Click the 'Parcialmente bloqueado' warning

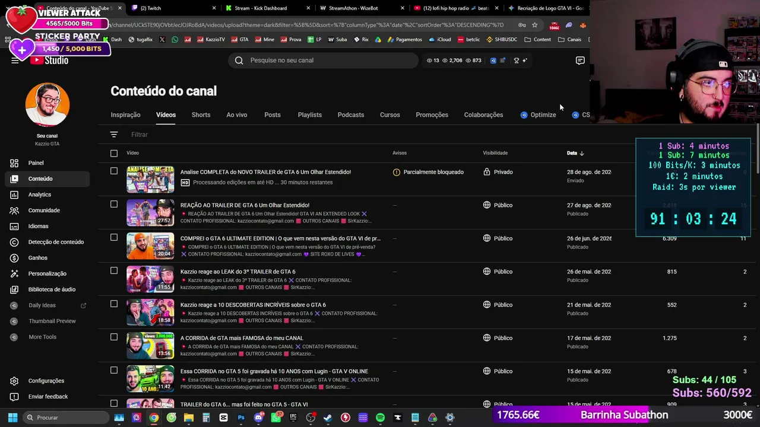(428, 172)
